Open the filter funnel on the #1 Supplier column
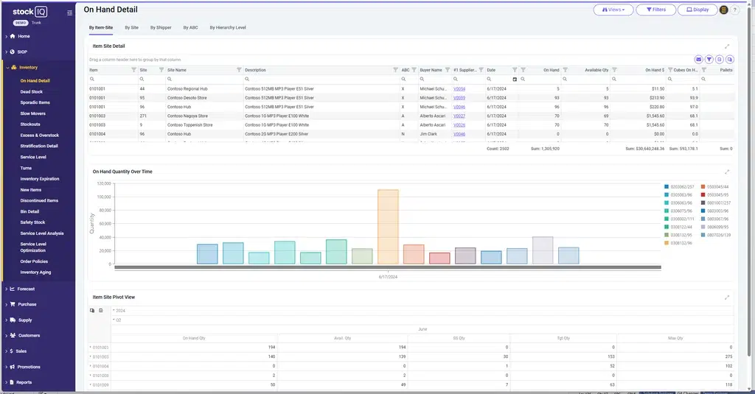This screenshot has width=755, height=394. click(x=481, y=70)
